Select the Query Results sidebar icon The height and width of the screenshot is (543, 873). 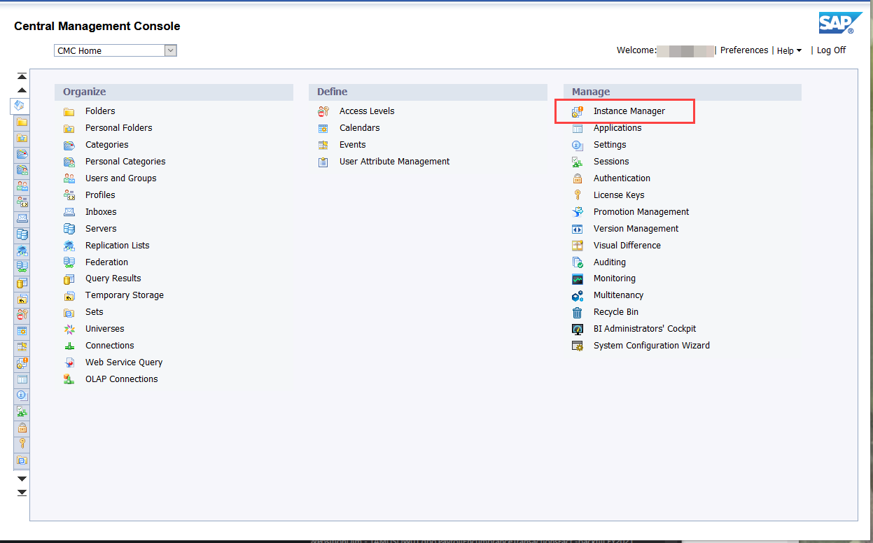coord(22,283)
